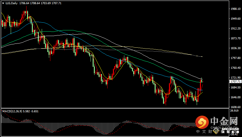The width and height of the screenshot is (242, 137).
Task: Open the dropdown arrow beside LLG,Daily
Action: (x=3, y=3)
